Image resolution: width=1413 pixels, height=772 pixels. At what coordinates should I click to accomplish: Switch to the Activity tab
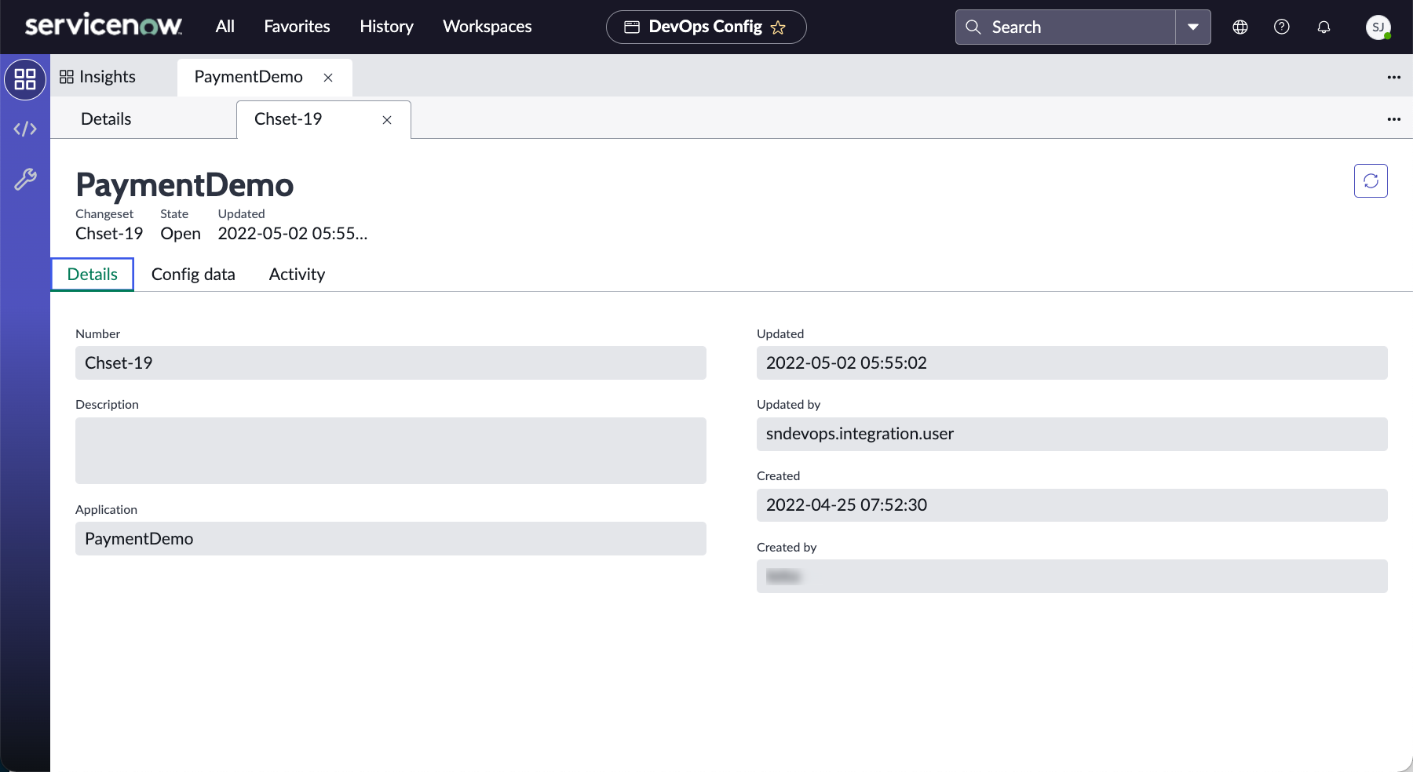(297, 275)
